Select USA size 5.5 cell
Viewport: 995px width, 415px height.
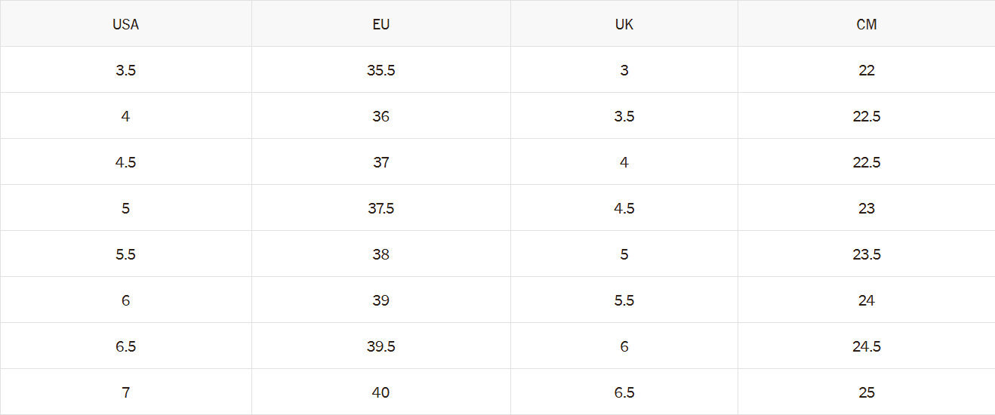[125, 254]
